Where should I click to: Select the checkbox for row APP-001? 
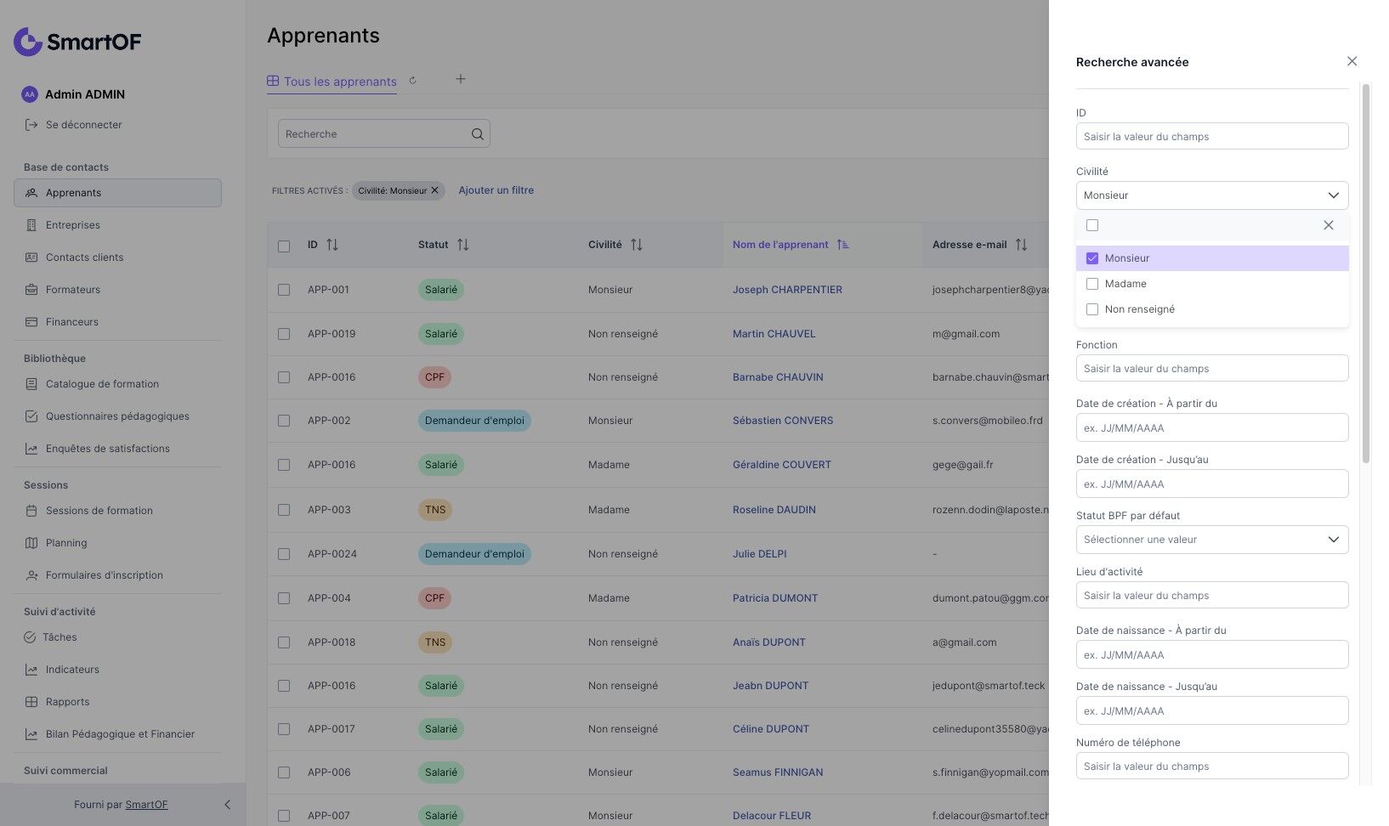(284, 290)
